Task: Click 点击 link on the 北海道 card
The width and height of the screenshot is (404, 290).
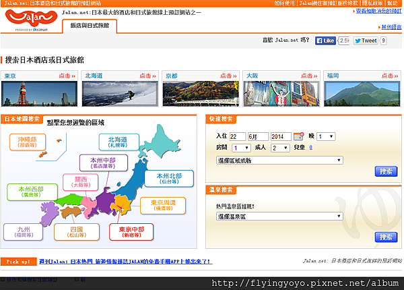Action: (x=147, y=76)
